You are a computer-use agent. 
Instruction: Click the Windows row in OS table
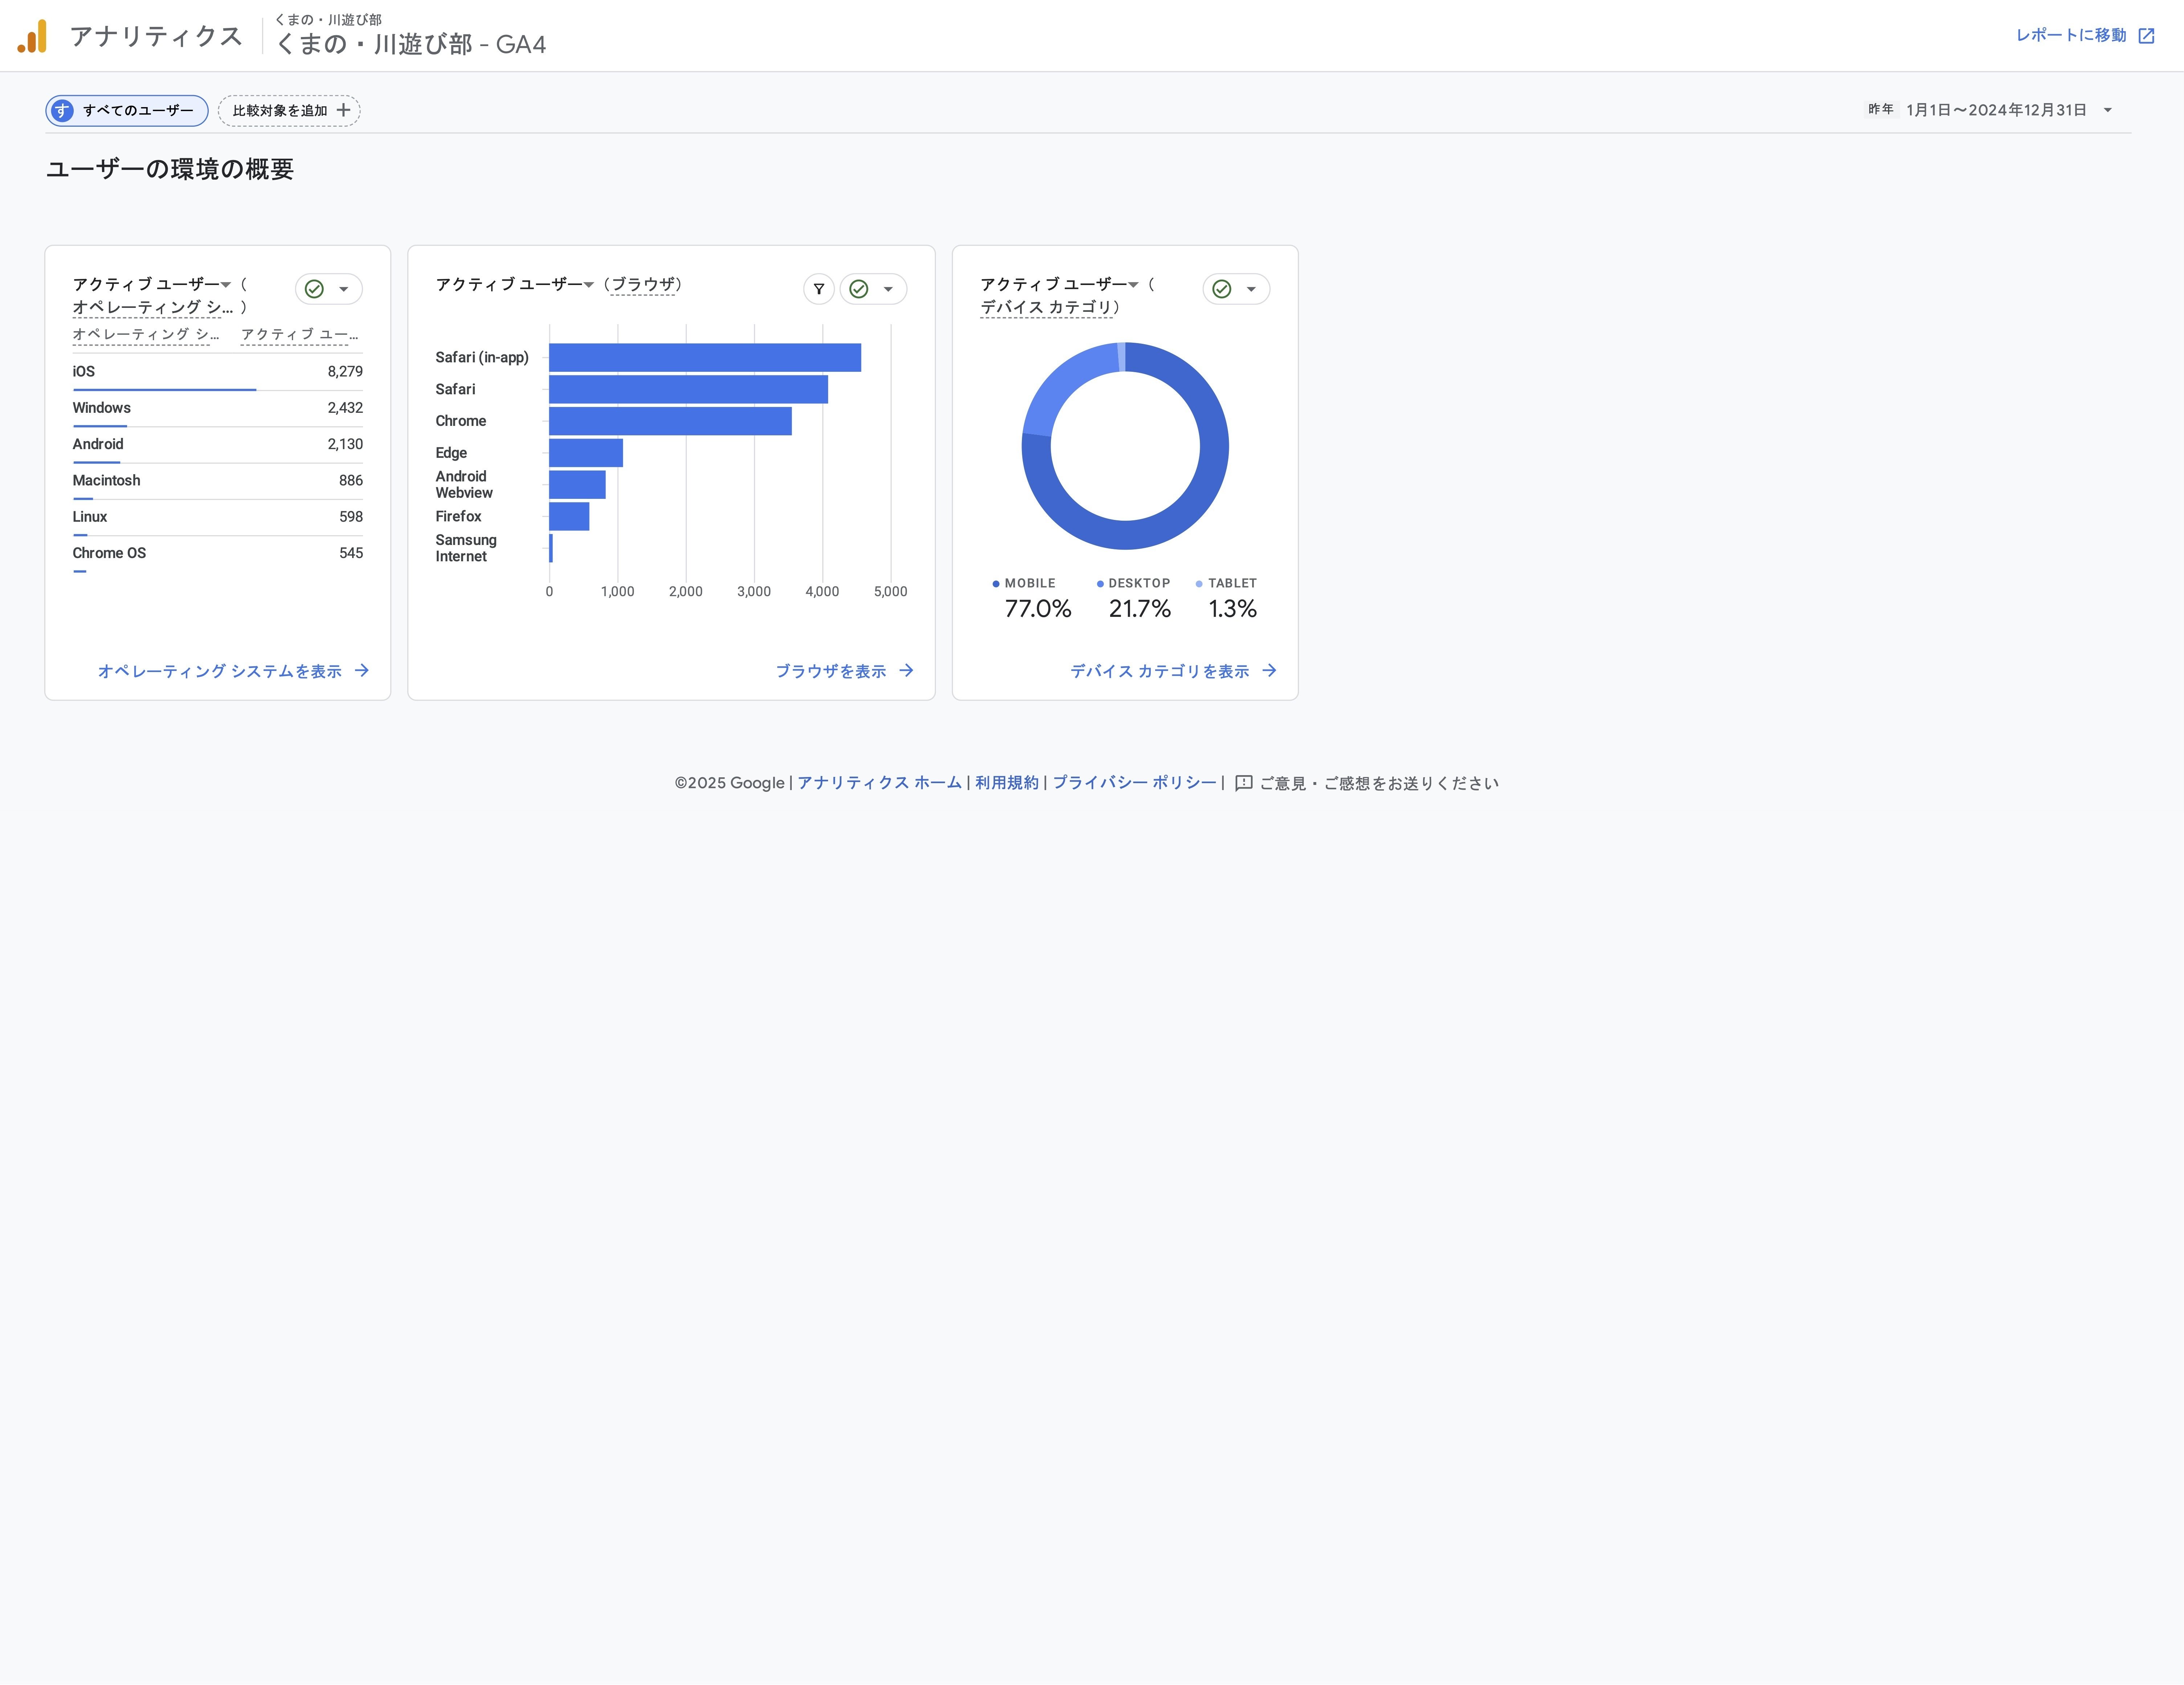(x=217, y=408)
